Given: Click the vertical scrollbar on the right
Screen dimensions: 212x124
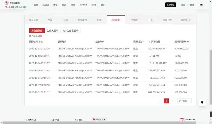Looking at the screenshot, I should coord(211,77).
